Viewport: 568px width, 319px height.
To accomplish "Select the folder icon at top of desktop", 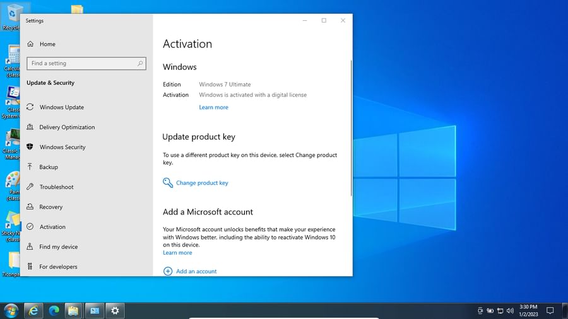I will [x=77, y=9].
